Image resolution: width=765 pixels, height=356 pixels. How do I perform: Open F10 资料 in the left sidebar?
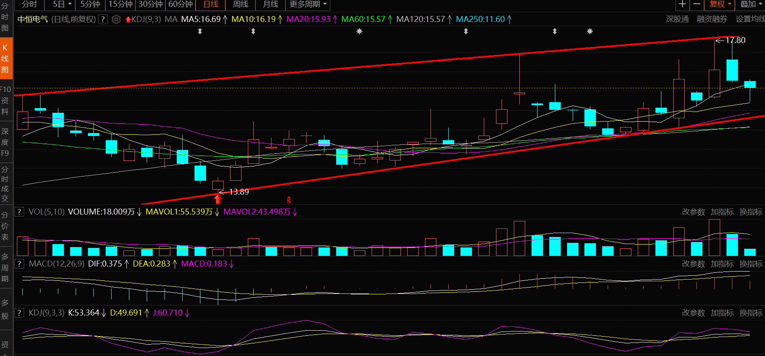tap(5, 101)
